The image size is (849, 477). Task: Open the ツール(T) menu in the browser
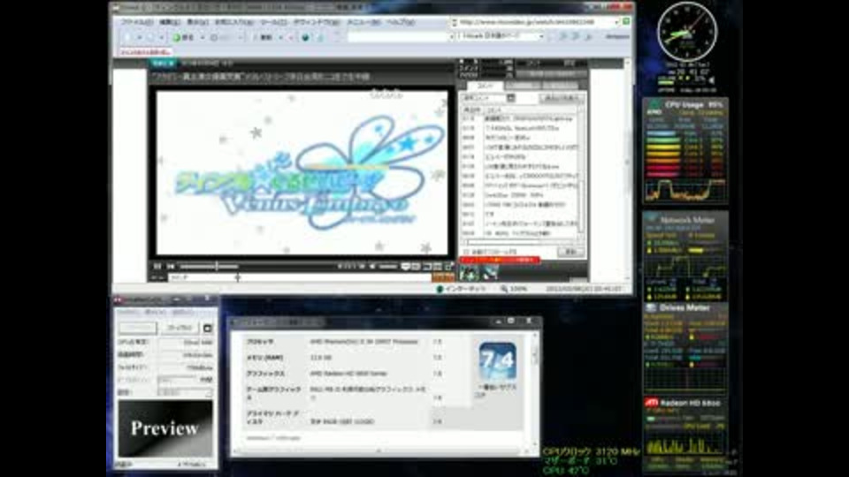point(273,22)
